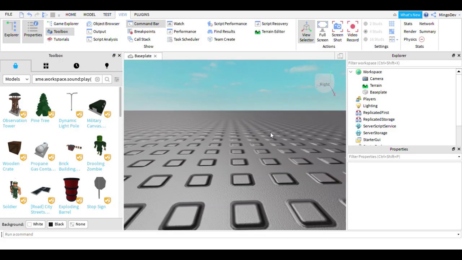Viewport: 462px width, 260px height.
Task: Open the Watch window
Action: (x=175, y=24)
